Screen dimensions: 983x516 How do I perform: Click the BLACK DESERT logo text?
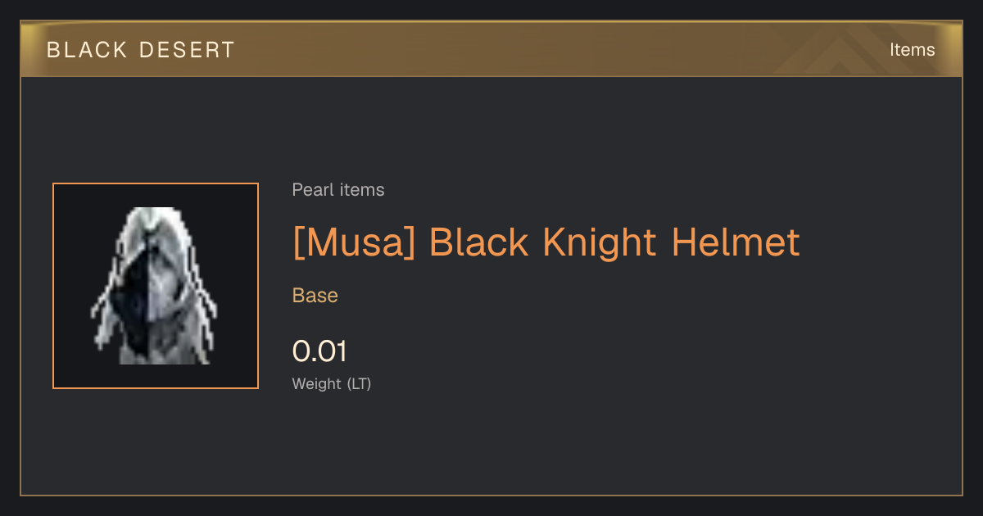coord(141,50)
